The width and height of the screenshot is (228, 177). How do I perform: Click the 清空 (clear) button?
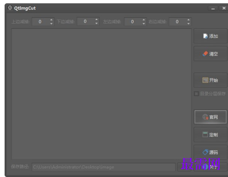[x=210, y=54]
